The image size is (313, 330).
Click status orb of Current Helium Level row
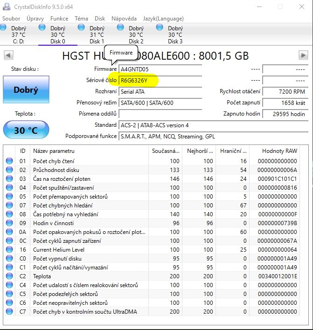tap(9, 250)
